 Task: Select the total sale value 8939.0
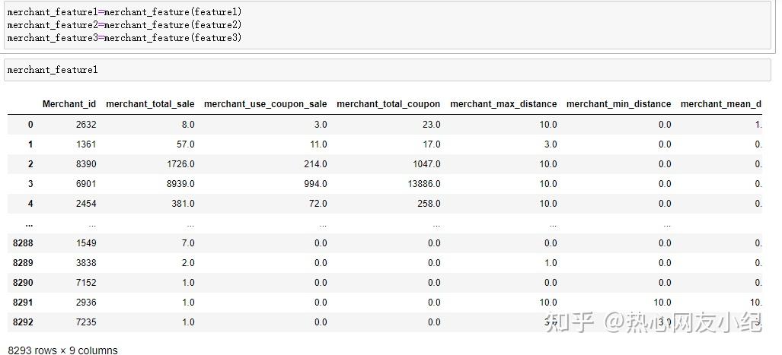point(180,183)
